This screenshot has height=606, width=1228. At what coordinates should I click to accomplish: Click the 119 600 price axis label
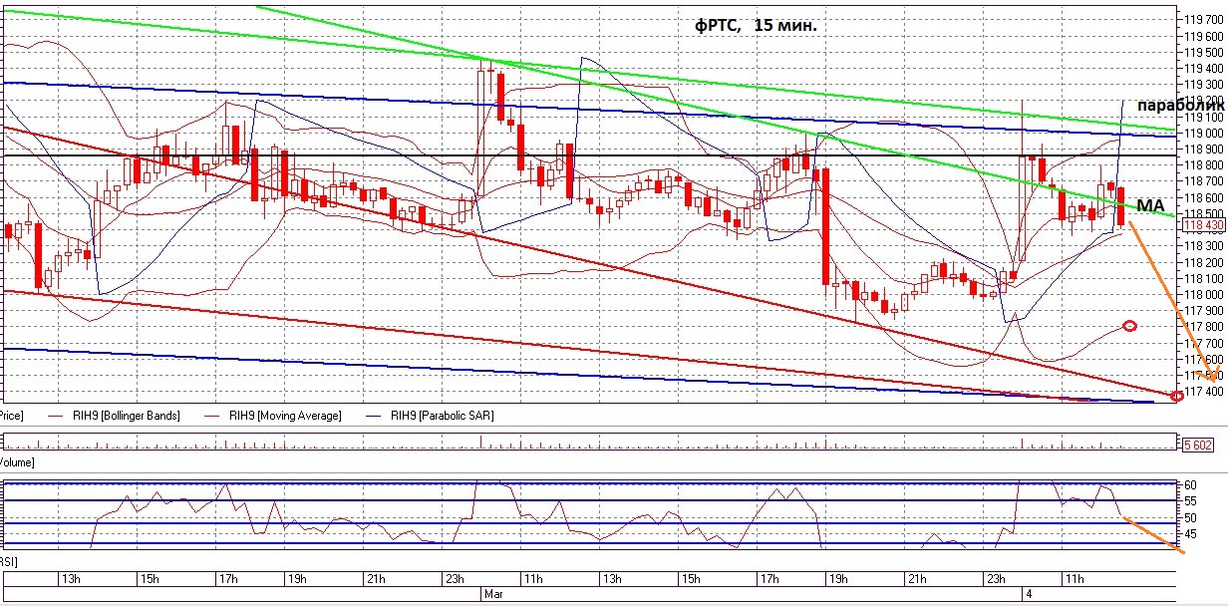(1204, 35)
